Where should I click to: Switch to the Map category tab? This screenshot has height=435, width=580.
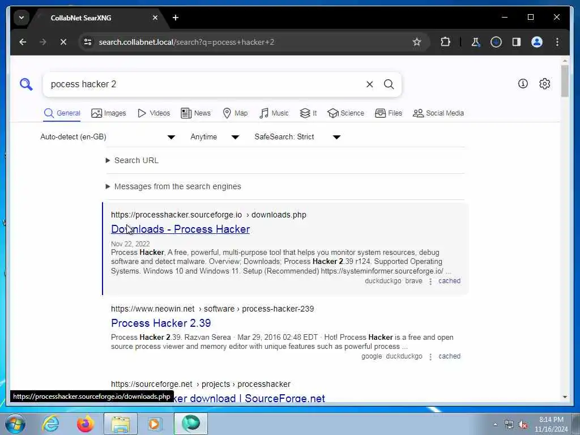pos(235,113)
